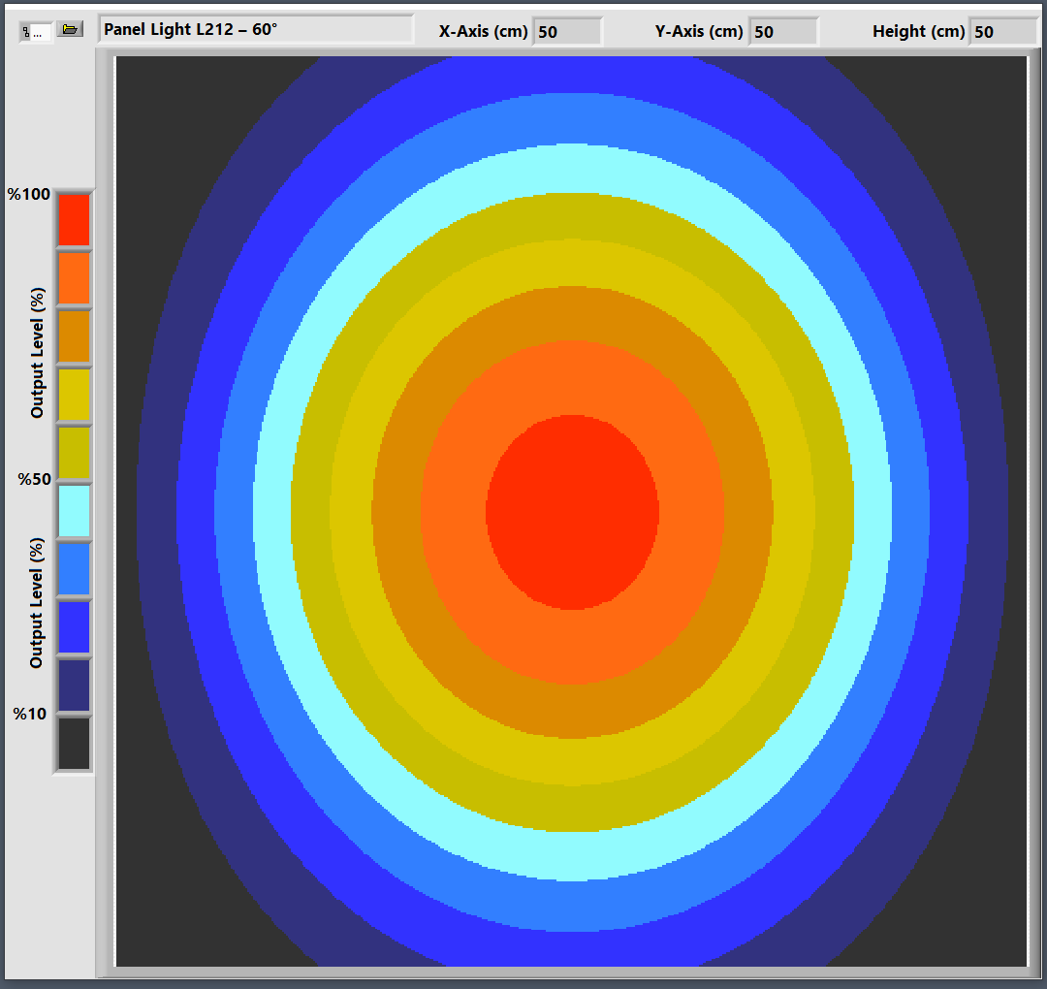
Task: Click the olive-yellow swatch above %50
Action: (x=74, y=453)
